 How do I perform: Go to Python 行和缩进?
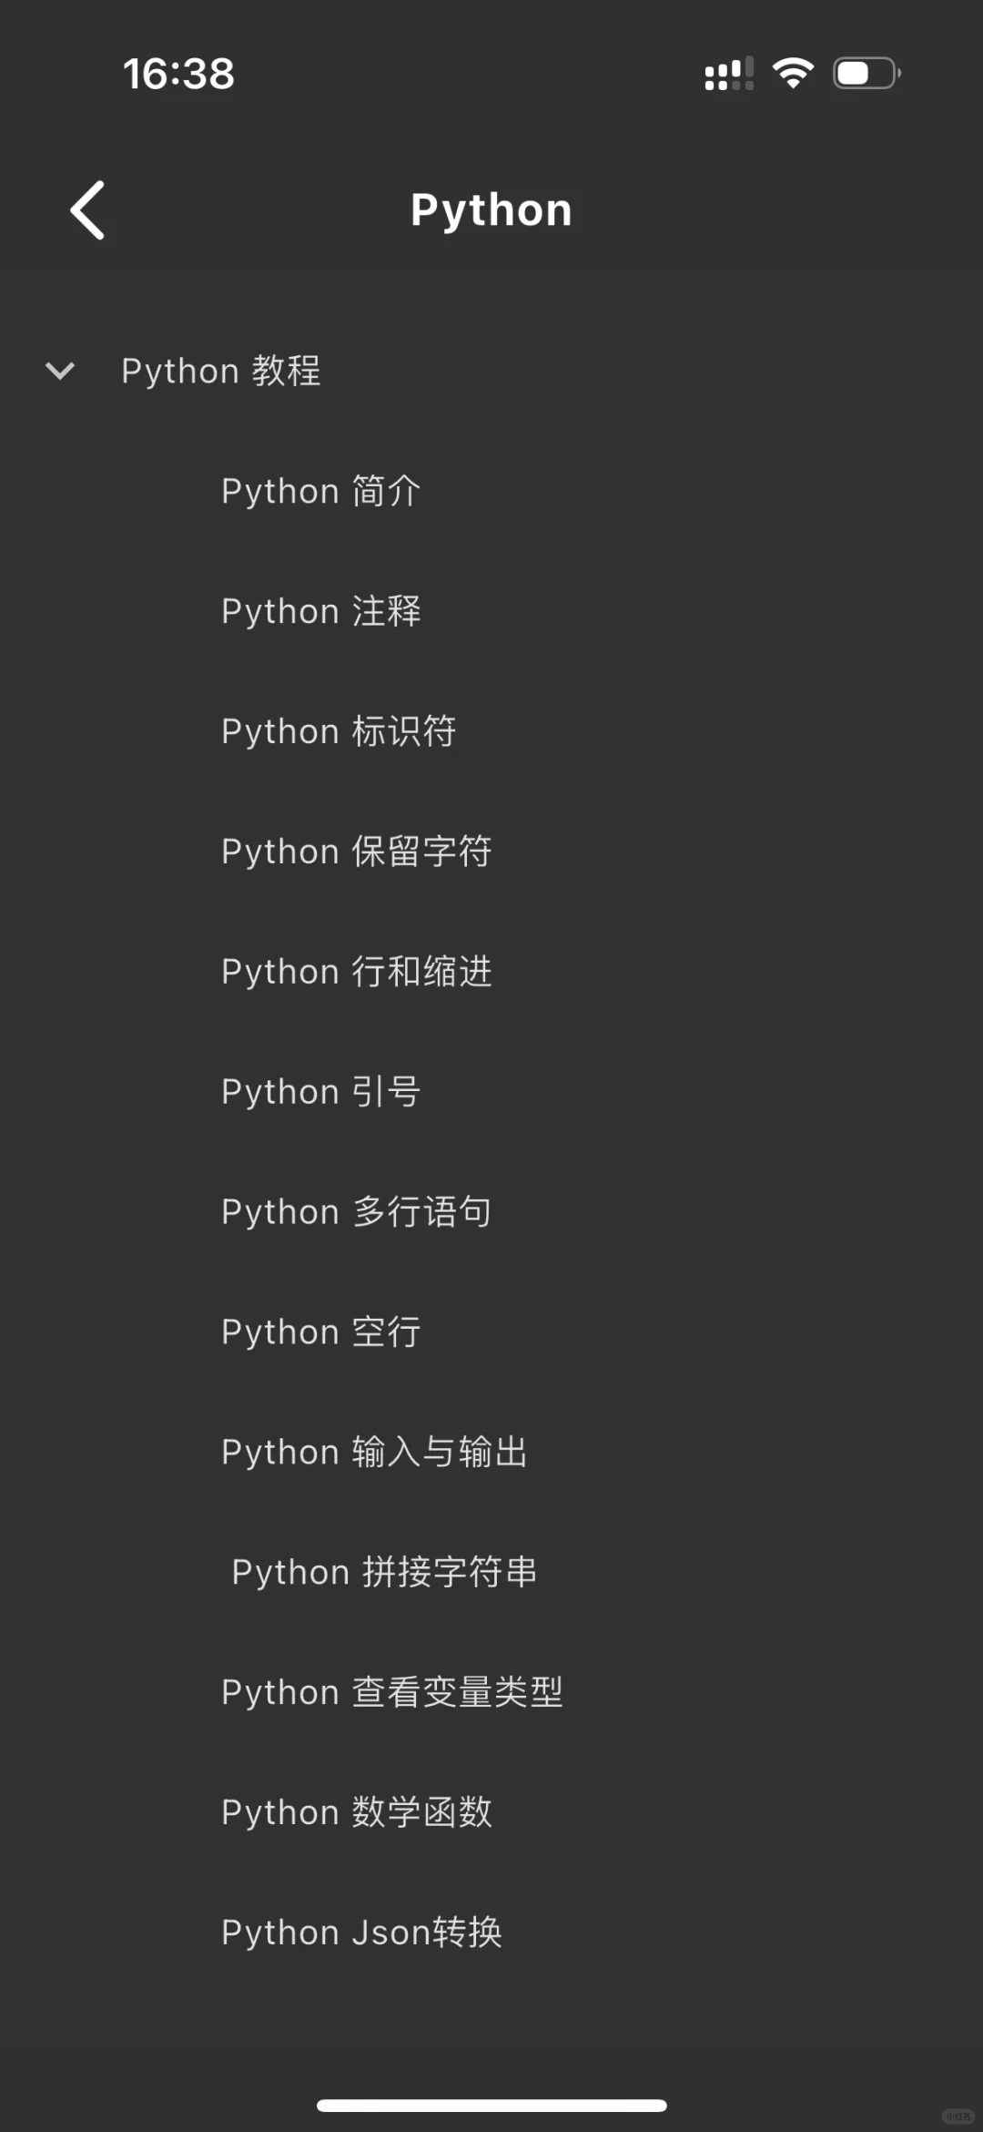tap(357, 973)
